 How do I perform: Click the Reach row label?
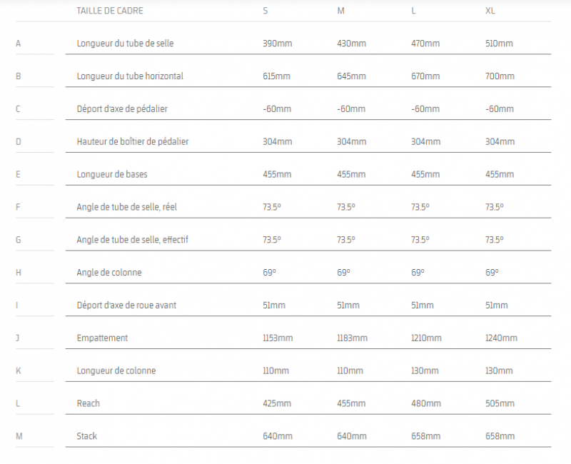click(89, 403)
